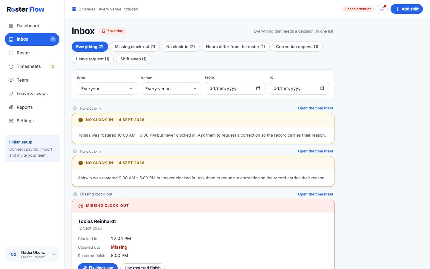Click the Inbox page heading

[x=83, y=31]
